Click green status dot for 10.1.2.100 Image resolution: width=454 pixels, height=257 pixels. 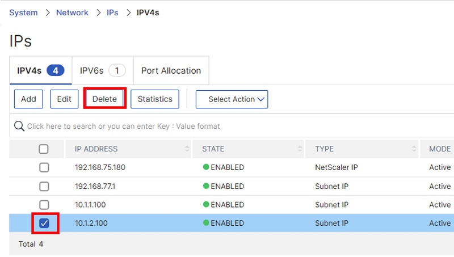206,223
